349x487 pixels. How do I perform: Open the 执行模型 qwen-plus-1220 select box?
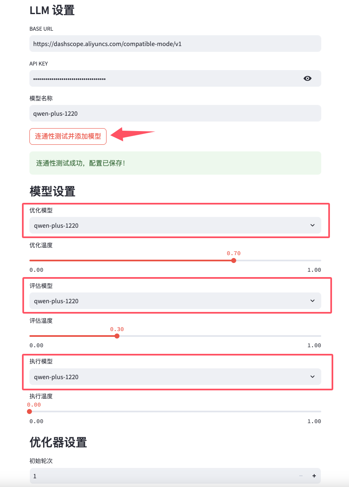175,376
